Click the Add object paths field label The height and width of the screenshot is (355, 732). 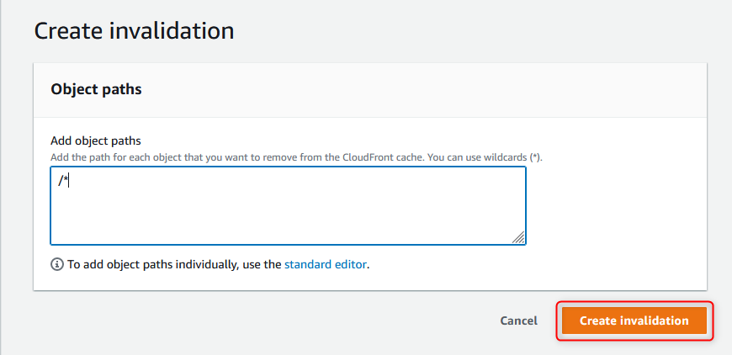(x=96, y=140)
